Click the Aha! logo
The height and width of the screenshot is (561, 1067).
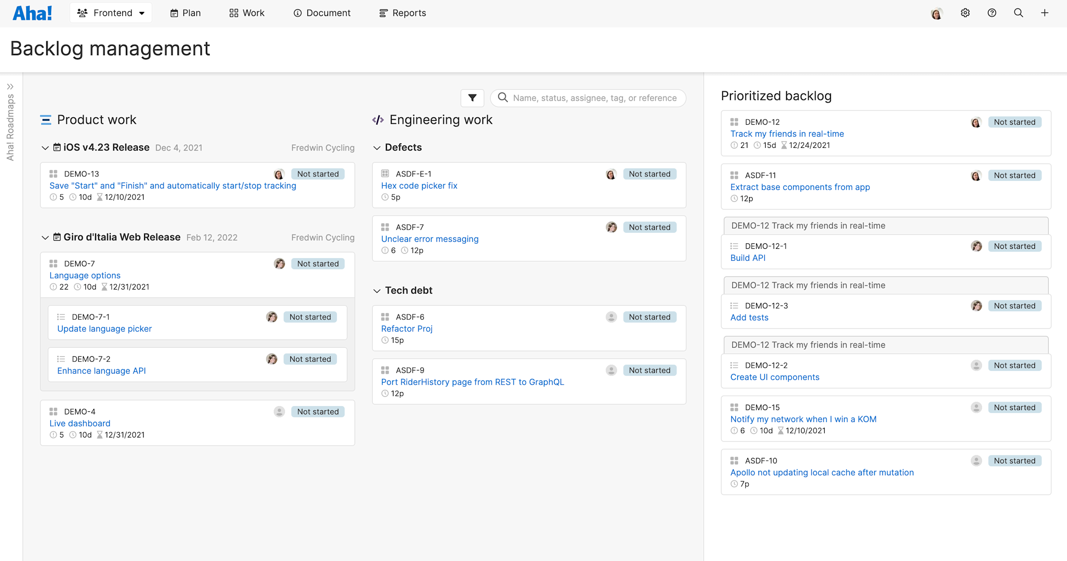click(32, 12)
